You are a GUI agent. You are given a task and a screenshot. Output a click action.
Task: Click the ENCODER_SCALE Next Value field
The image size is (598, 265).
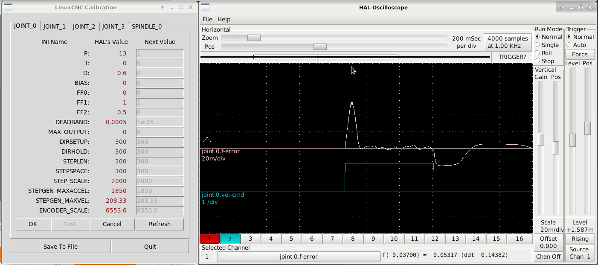pos(160,210)
